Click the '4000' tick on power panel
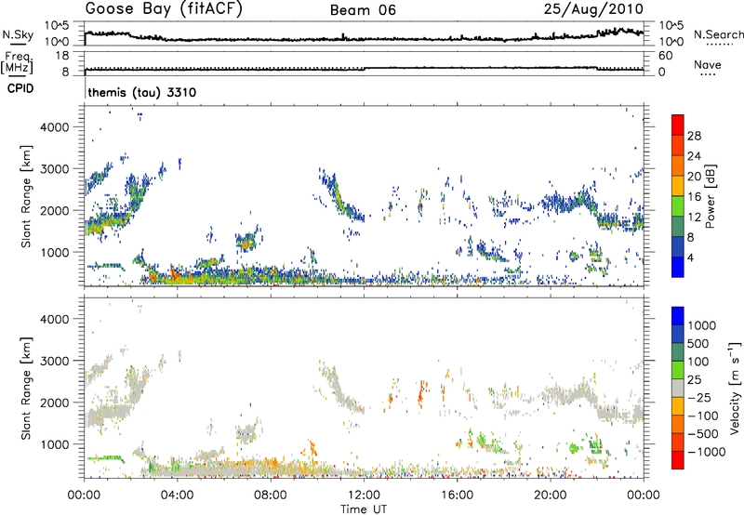The height and width of the screenshot is (515, 744). point(55,127)
